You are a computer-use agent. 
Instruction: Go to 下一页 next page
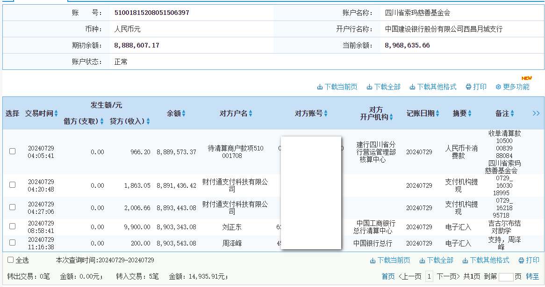pos(448,277)
